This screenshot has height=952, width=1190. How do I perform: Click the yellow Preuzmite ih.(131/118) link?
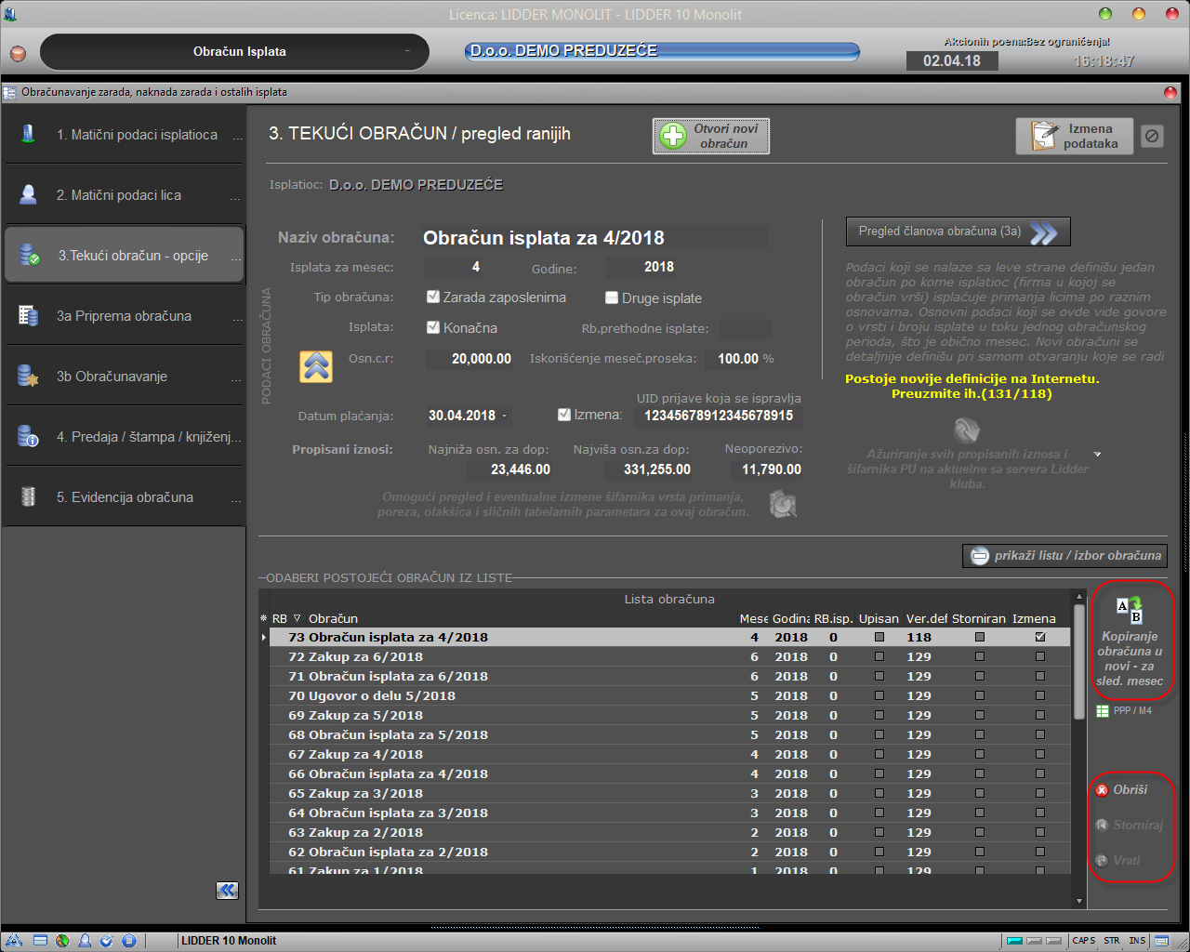[x=972, y=393]
